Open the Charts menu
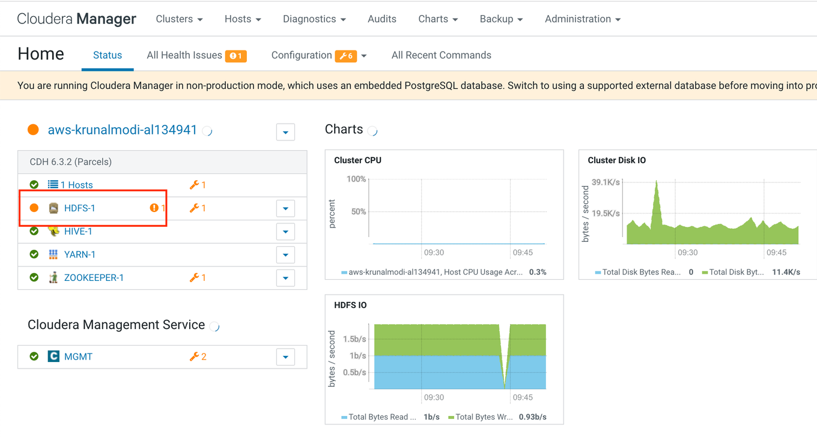The width and height of the screenshot is (817, 440). click(x=438, y=19)
